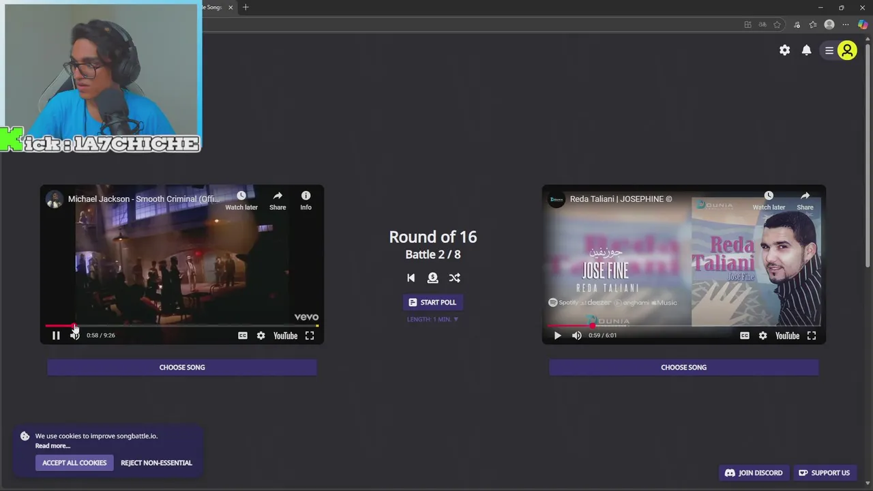This screenshot has width=873, height=491.
Task: Enter fullscreen on Smooth Criminal video
Action: pos(310,336)
